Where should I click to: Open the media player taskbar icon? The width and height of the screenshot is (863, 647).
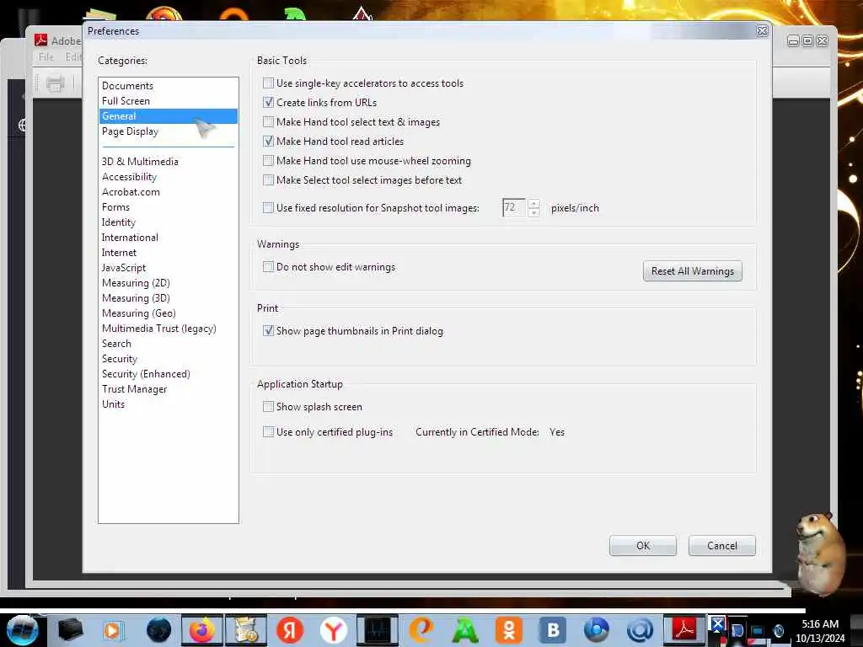pos(114,630)
